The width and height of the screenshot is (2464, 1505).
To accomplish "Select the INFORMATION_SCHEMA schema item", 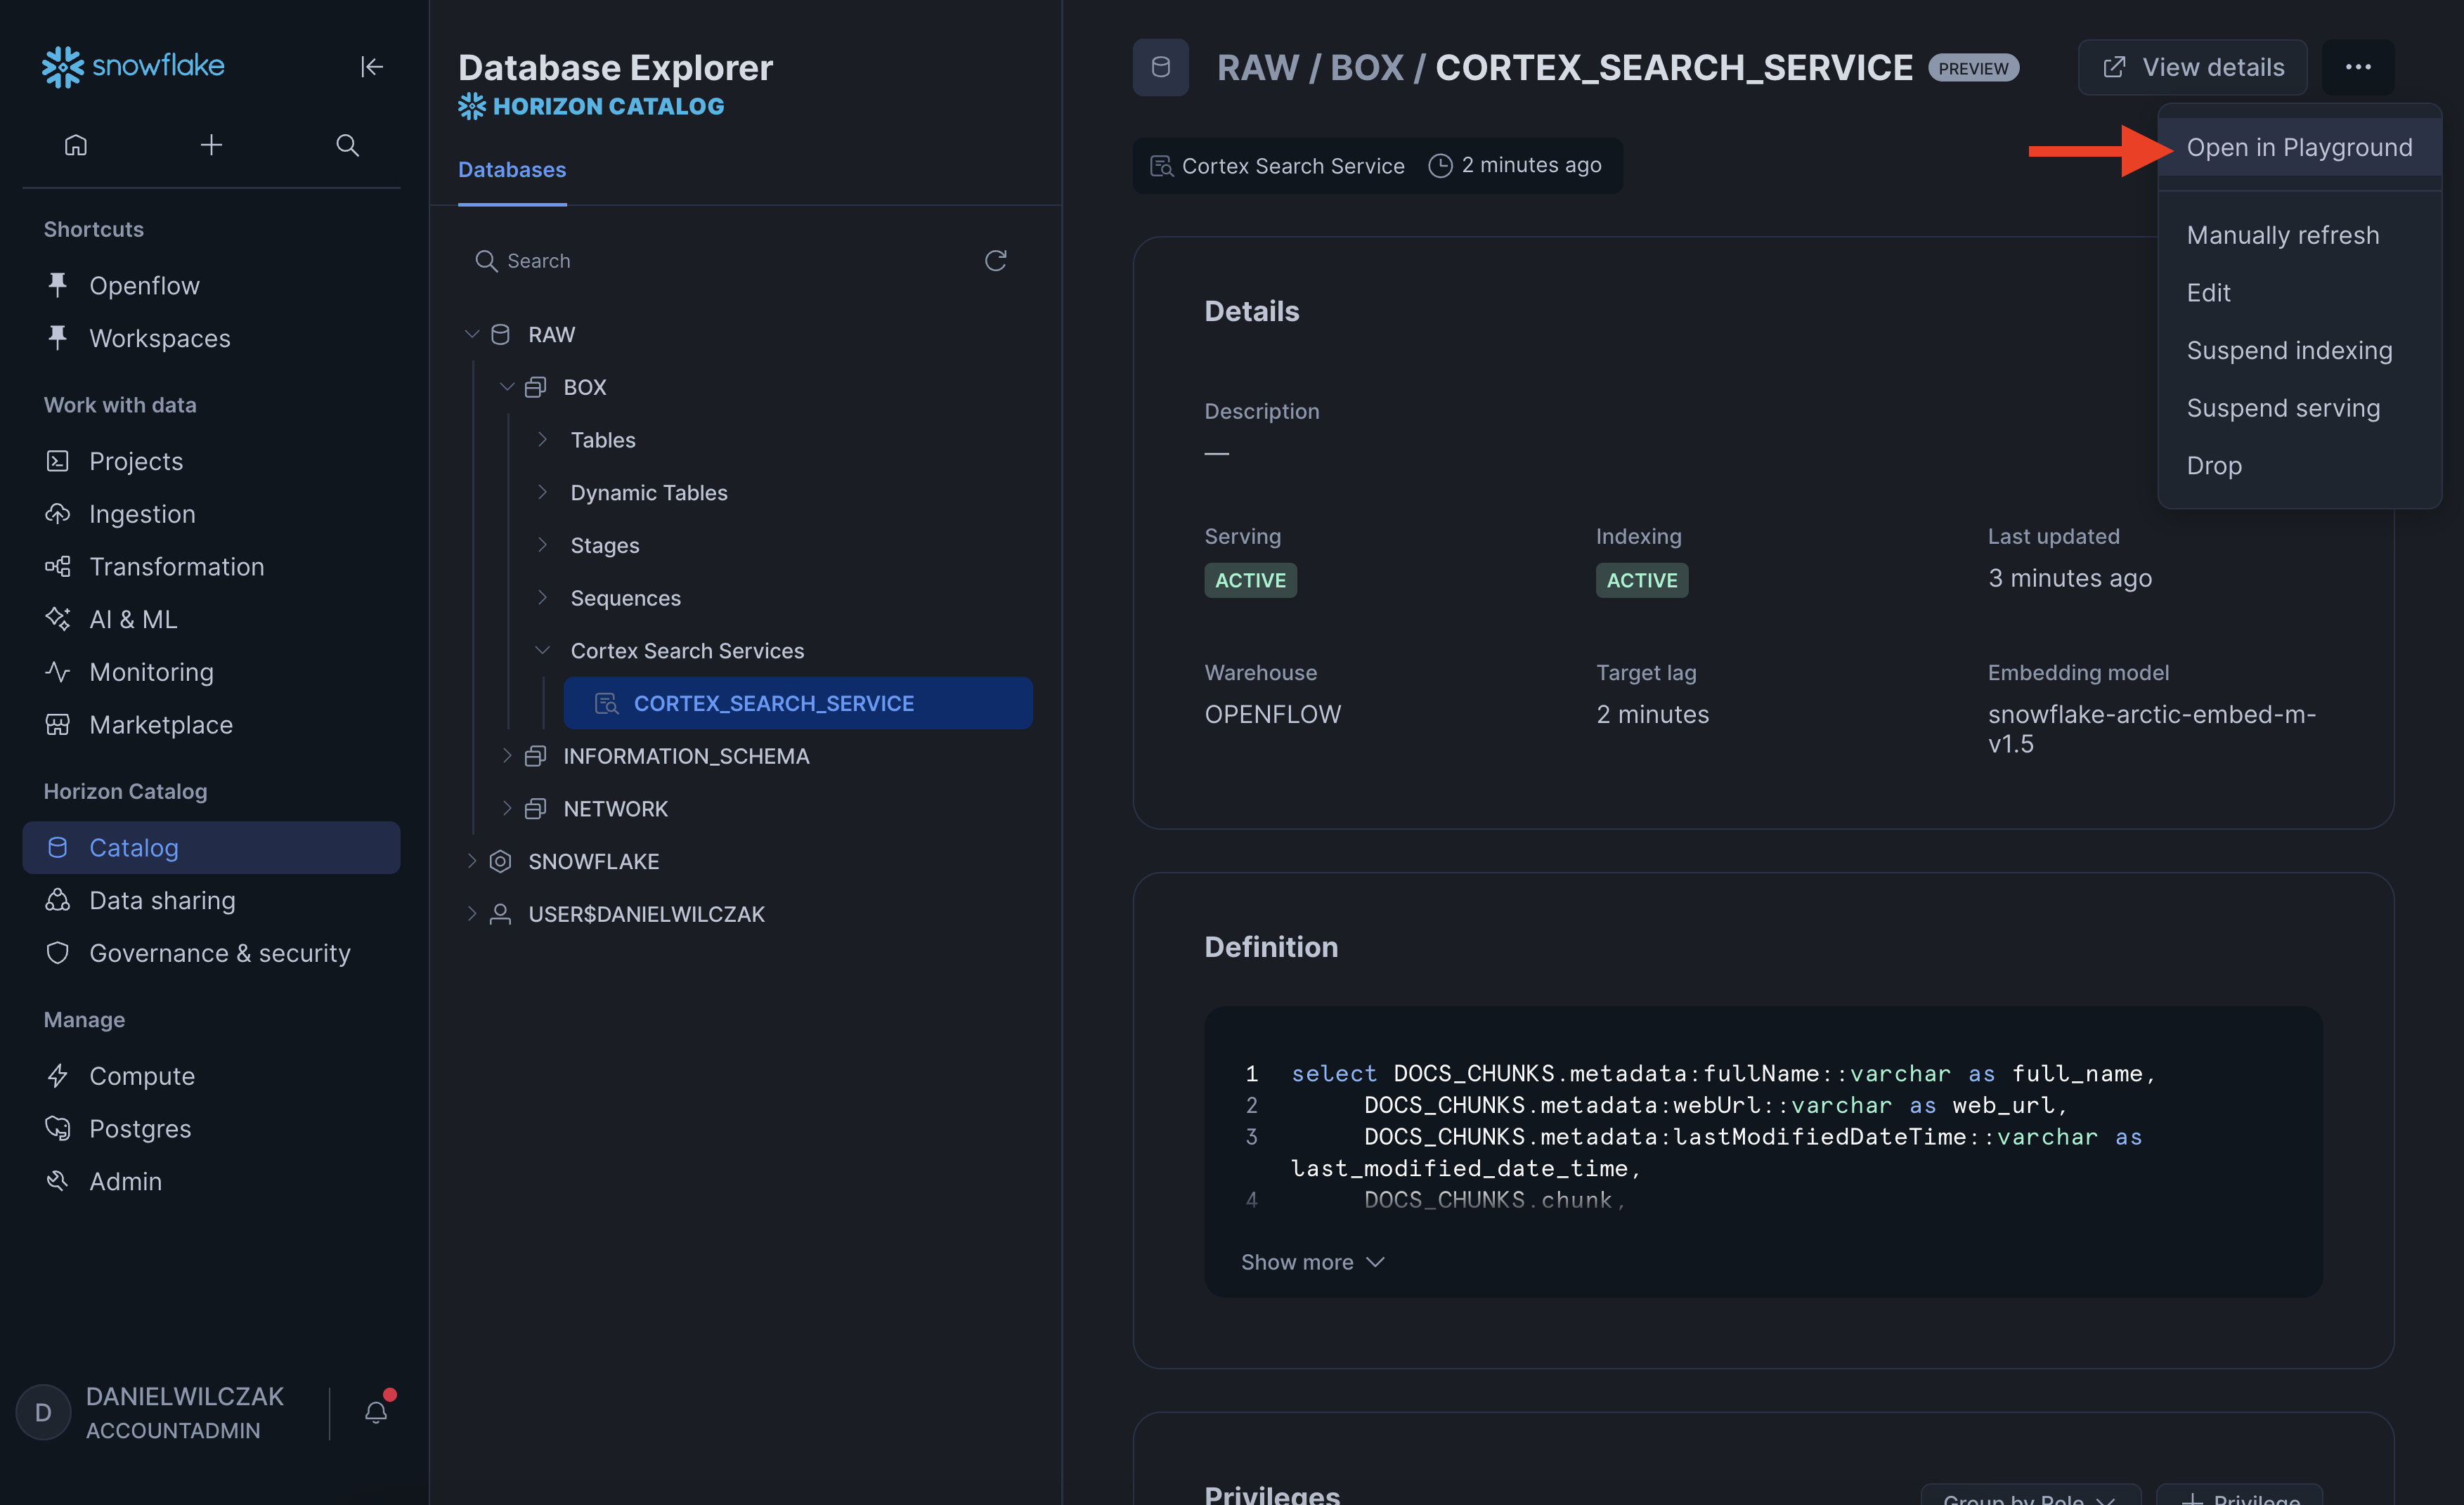I will pos(686,756).
